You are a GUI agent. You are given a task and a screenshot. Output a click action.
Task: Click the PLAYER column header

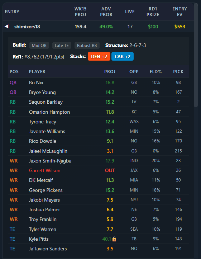point(37,72)
